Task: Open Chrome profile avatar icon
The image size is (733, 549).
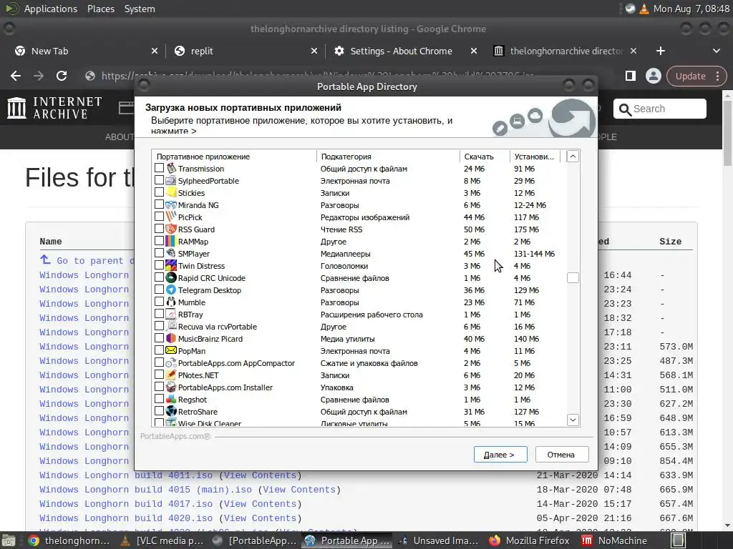Action: pos(653,76)
